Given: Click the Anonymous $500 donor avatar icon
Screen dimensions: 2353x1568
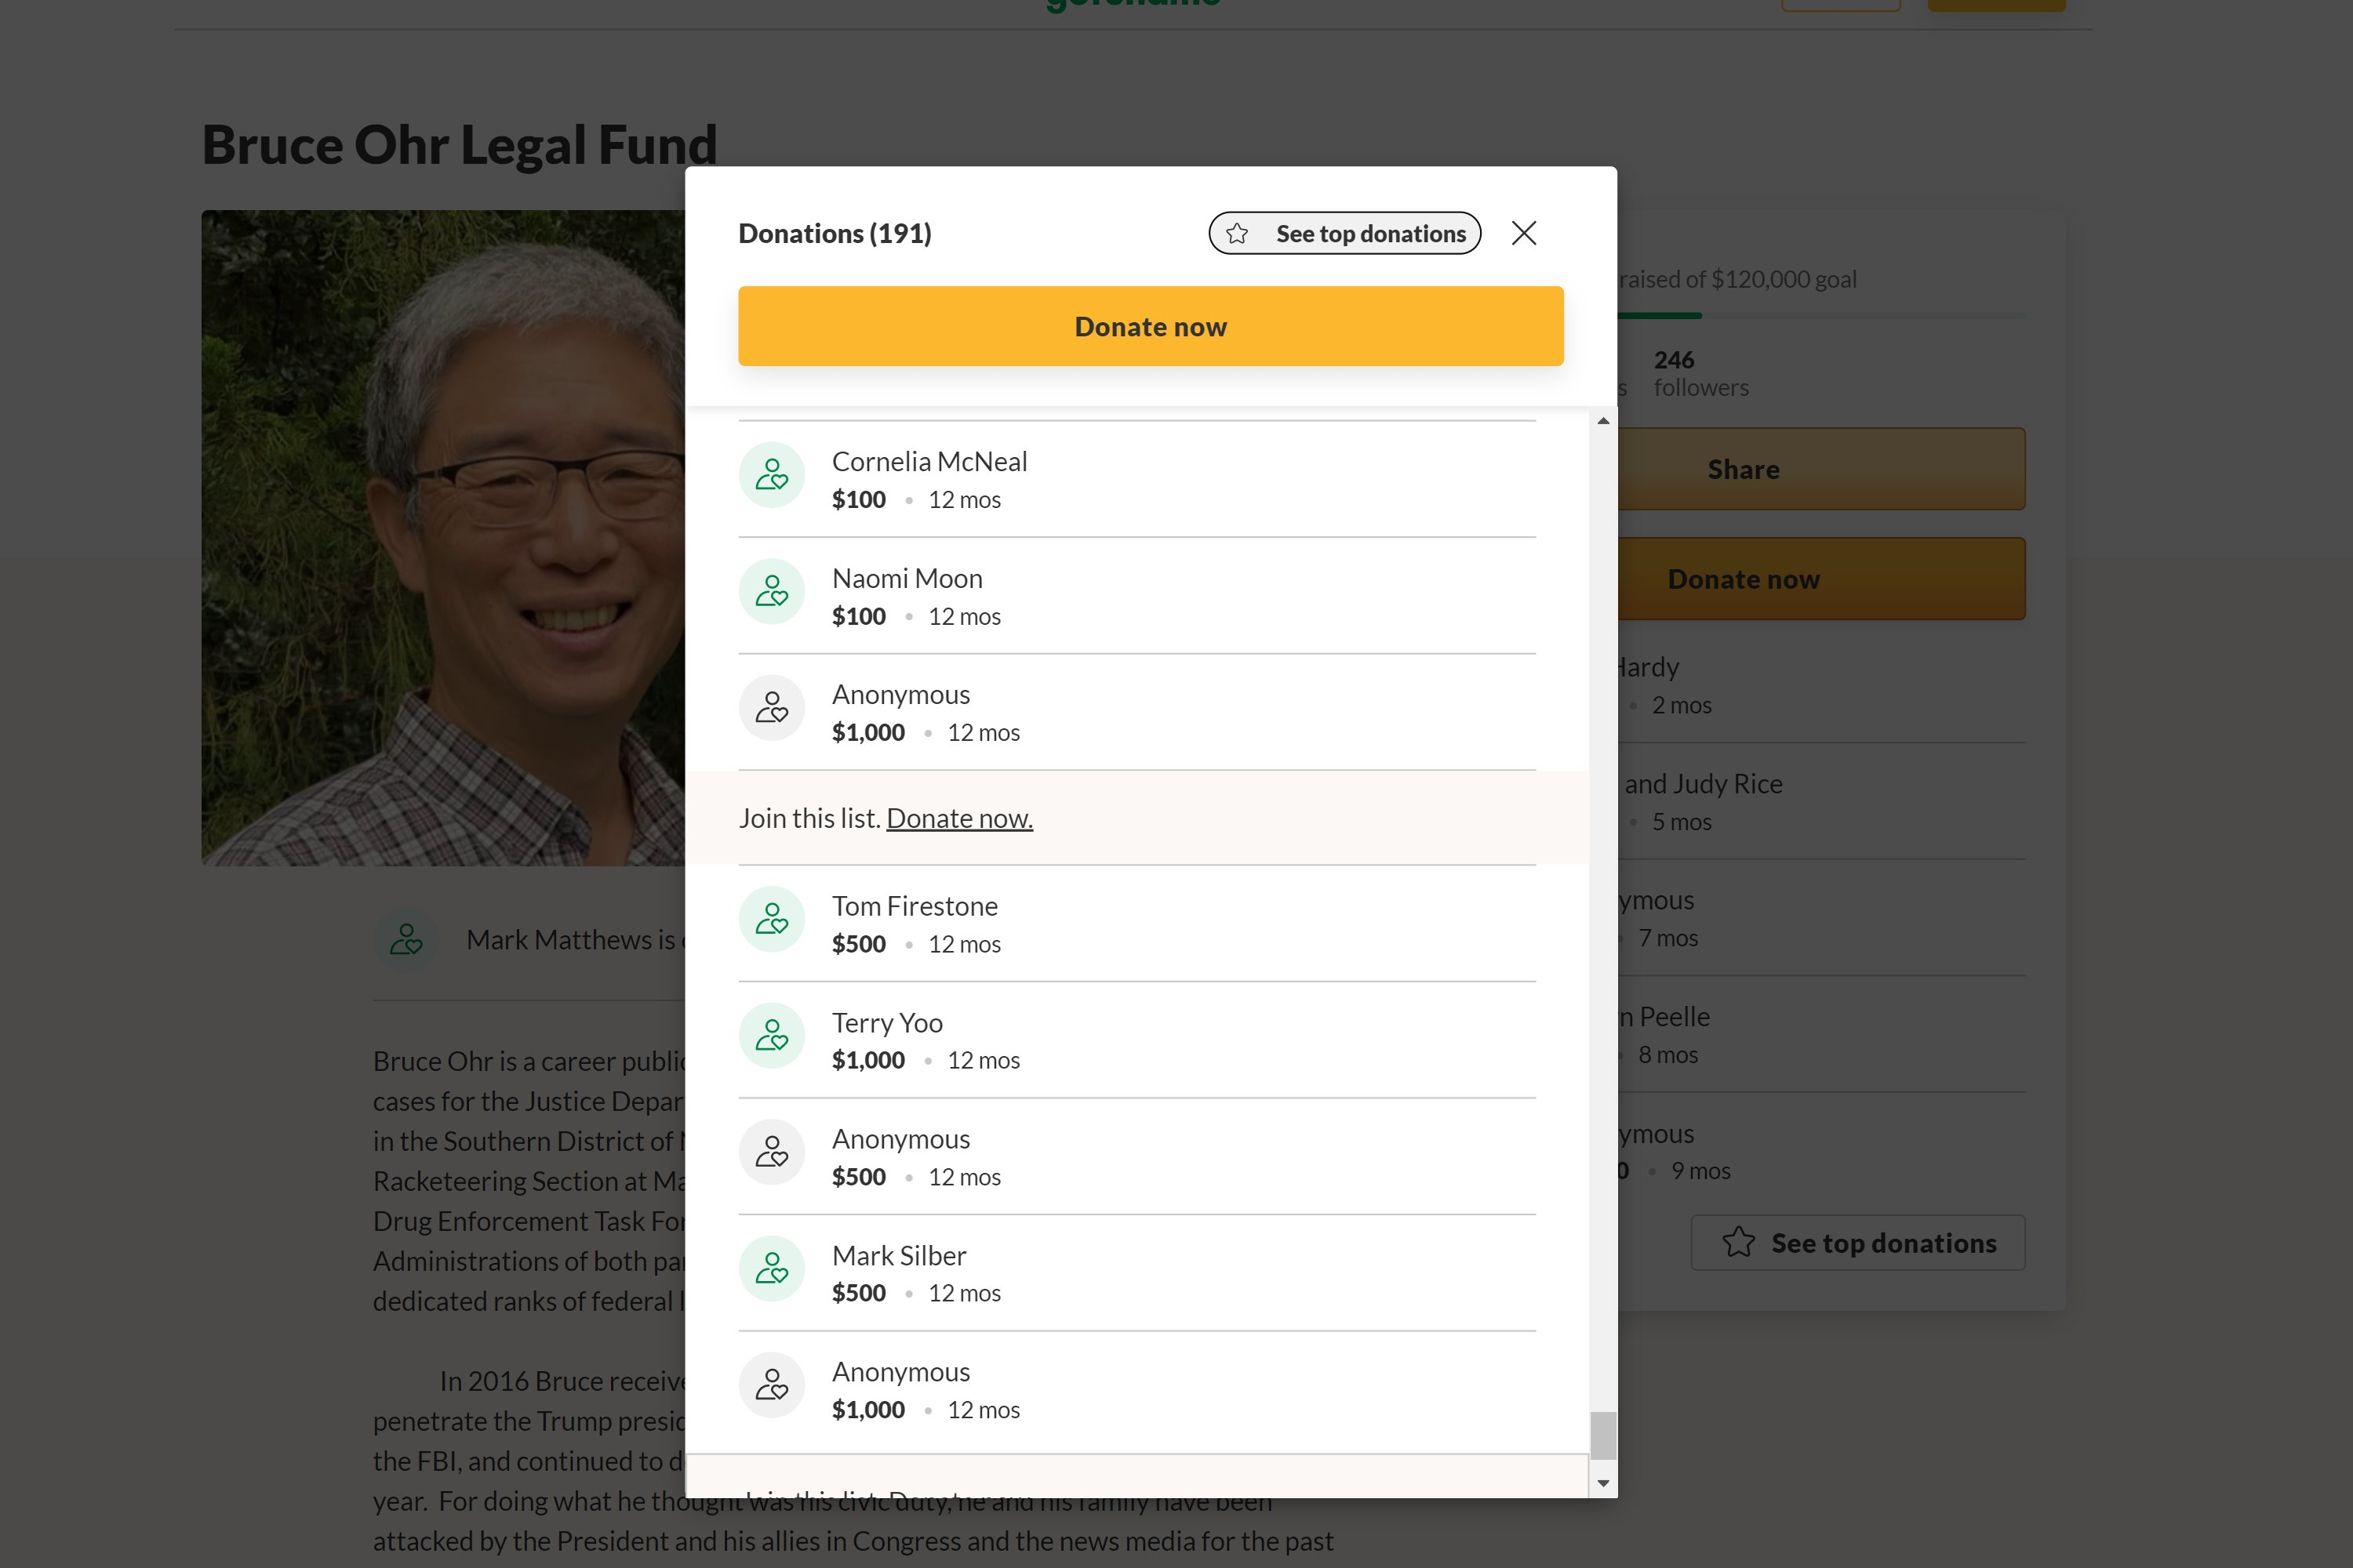Looking at the screenshot, I should pos(771,1152).
